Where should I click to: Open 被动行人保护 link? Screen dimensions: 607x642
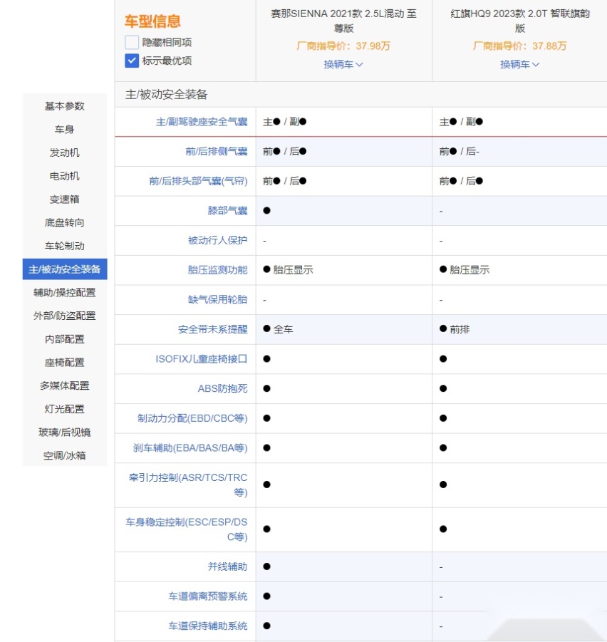(x=218, y=240)
